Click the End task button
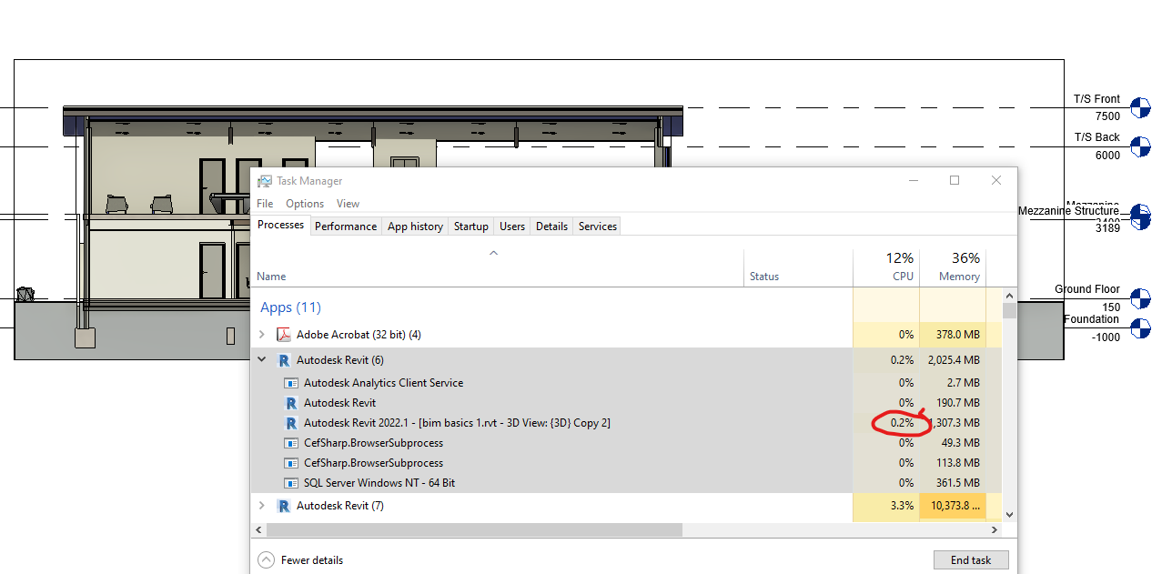 click(x=971, y=559)
